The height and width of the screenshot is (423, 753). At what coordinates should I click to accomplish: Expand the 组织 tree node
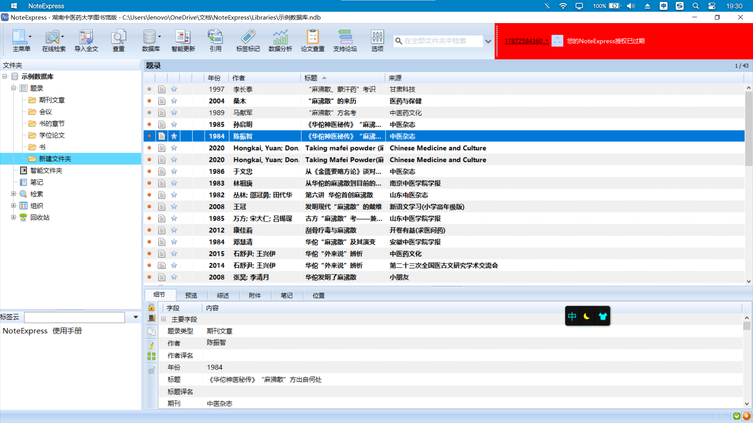click(13, 206)
